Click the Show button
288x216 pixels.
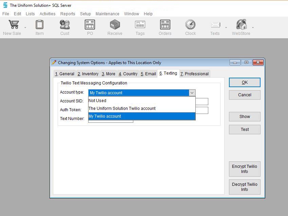(245, 117)
